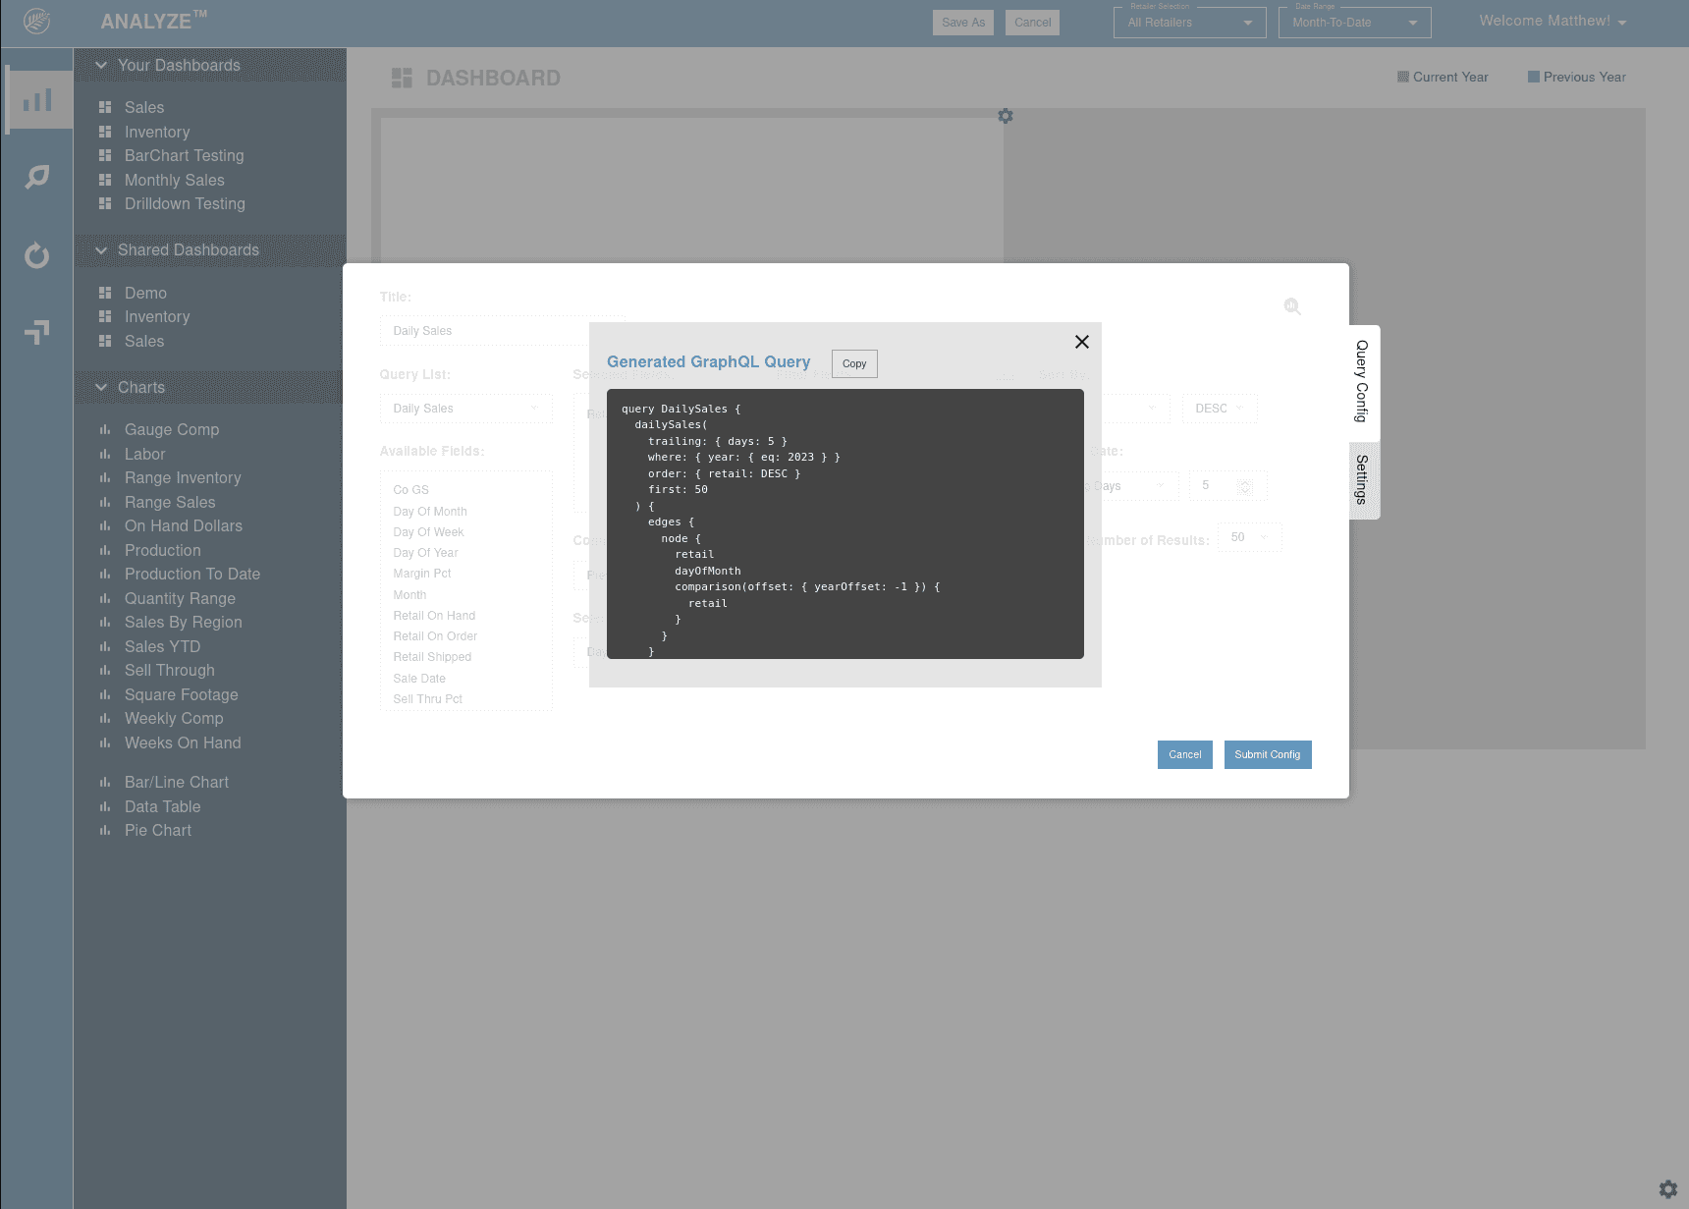The height and width of the screenshot is (1209, 1689).
Task: Toggle the Current Year legend item
Action: coord(1442,77)
